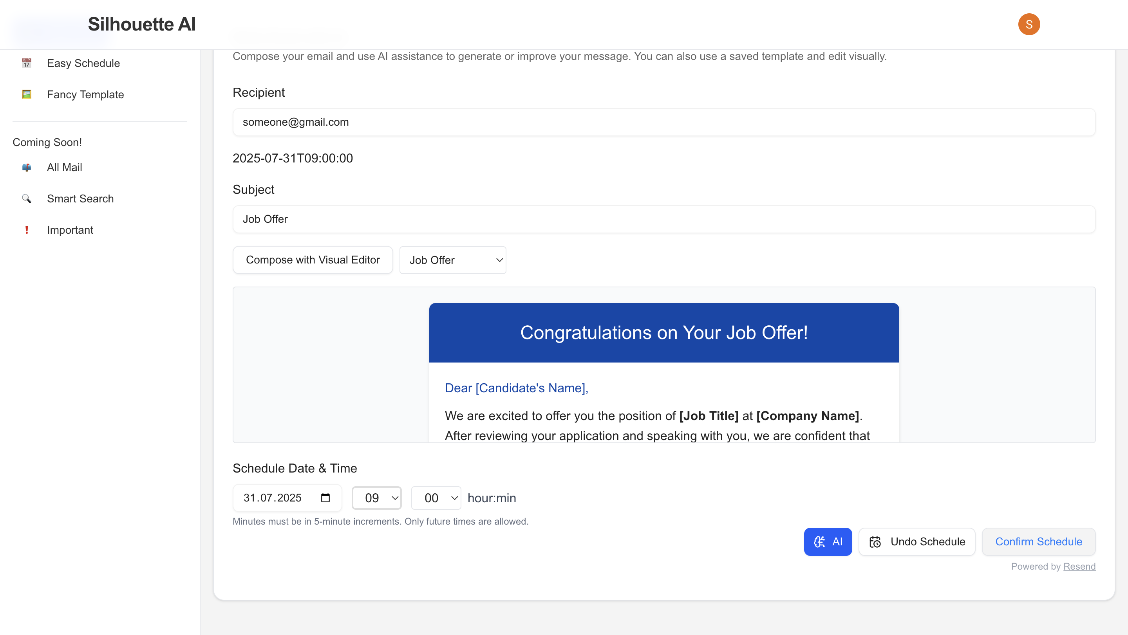Click the AI assistant button

(x=828, y=542)
